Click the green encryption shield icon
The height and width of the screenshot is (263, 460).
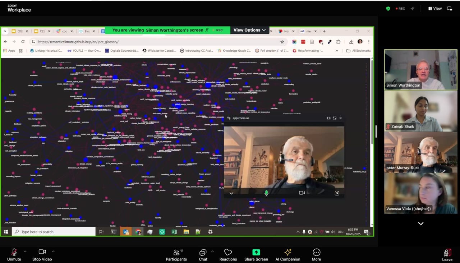point(388,9)
